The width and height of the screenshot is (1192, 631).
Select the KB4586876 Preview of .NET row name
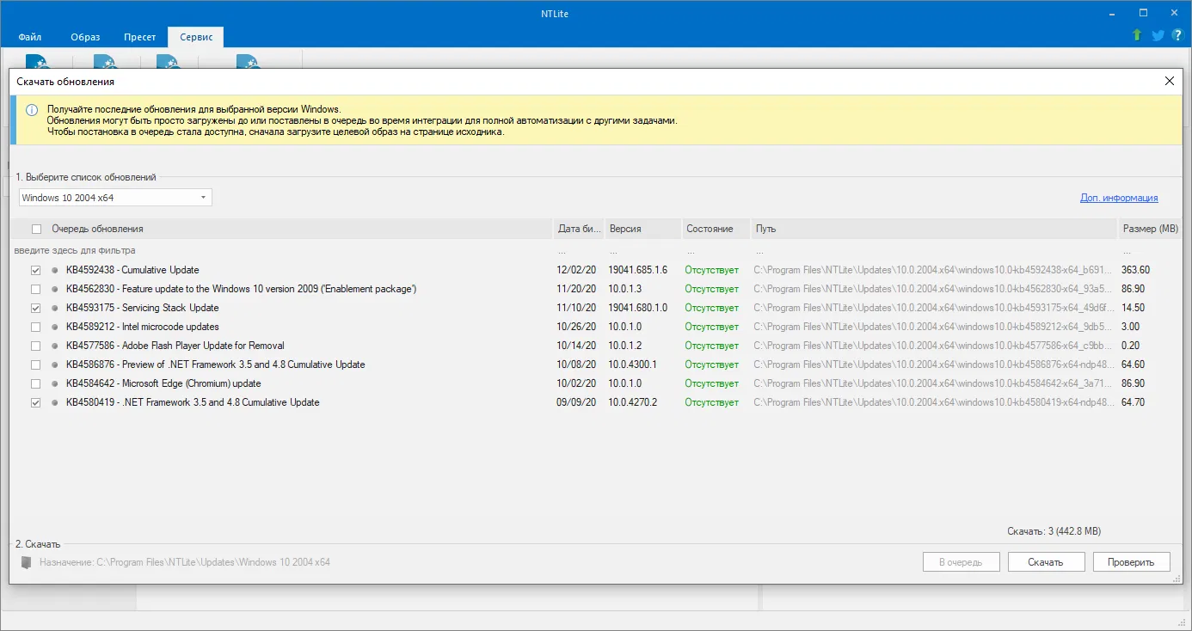tap(216, 365)
